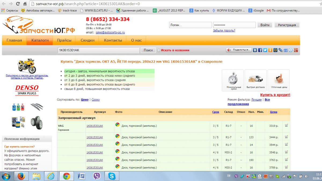Share on VKontakte icon
The width and height of the screenshot is (322, 181).
point(255,50)
